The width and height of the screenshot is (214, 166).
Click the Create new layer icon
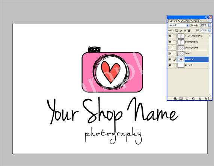click(x=200, y=98)
